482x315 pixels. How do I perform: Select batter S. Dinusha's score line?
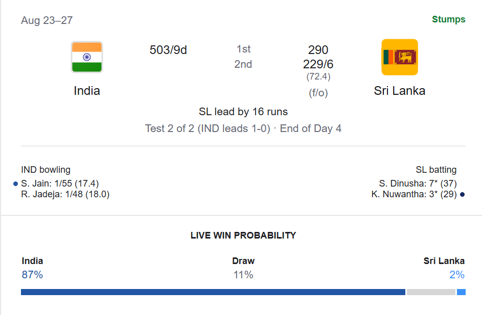[x=418, y=183]
